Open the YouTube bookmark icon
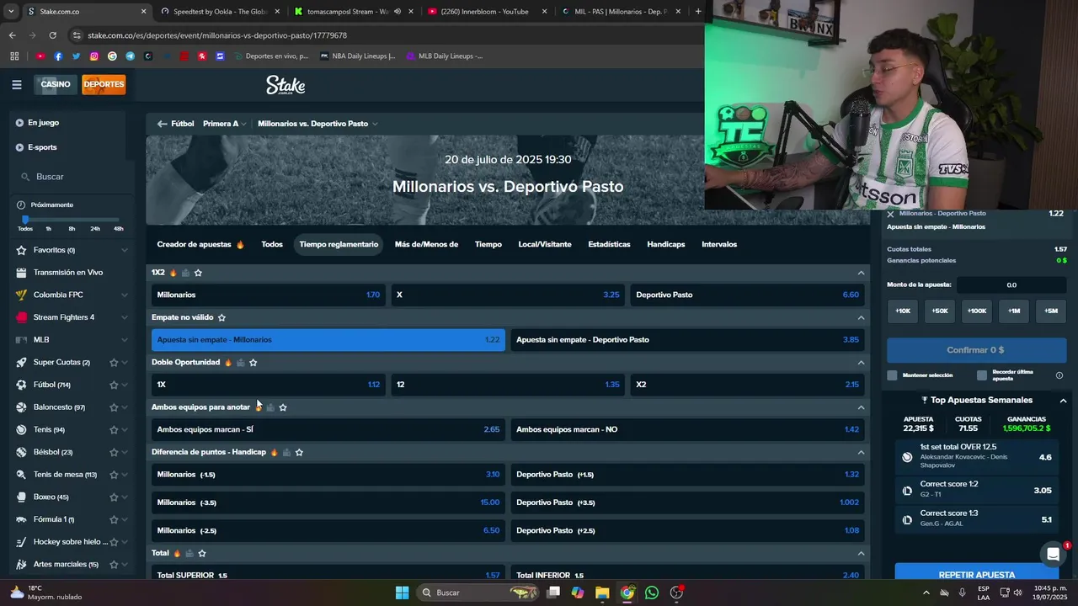The height and width of the screenshot is (606, 1078). click(x=40, y=56)
